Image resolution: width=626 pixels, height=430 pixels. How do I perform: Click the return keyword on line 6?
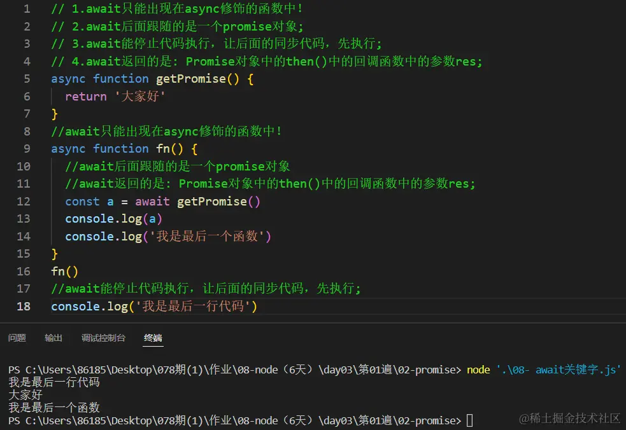[x=86, y=97]
